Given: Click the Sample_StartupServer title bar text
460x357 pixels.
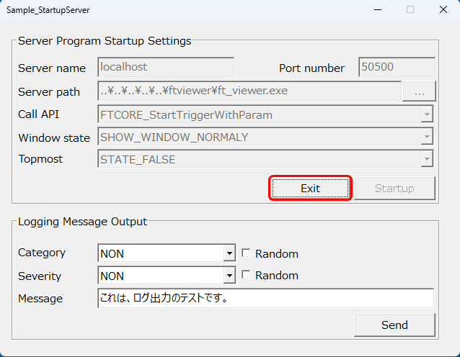Looking at the screenshot, I should tap(49, 11).
